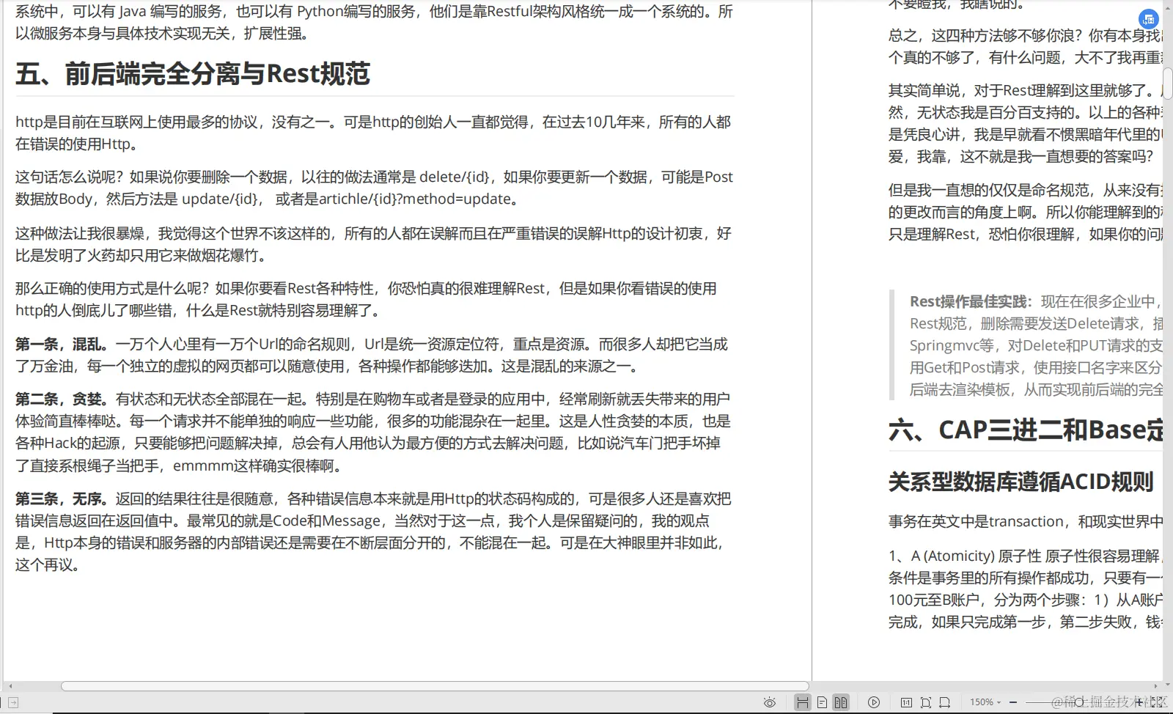The width and height of the screenshot is (1173, 714).
Task: Toggle the eye-protection reading mode icon
Action: [770, 702]
